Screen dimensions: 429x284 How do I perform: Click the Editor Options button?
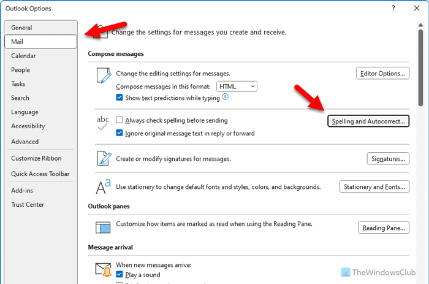coord(382,74)
